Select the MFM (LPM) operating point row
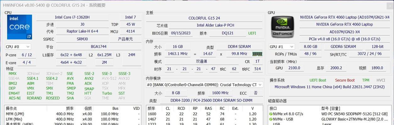Image resolution: width=394 pixels, height=125 pixels. pyautogui.click(x=73, y=114)
